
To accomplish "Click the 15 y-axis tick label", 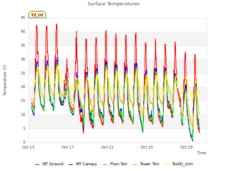I will coord(23,100).
